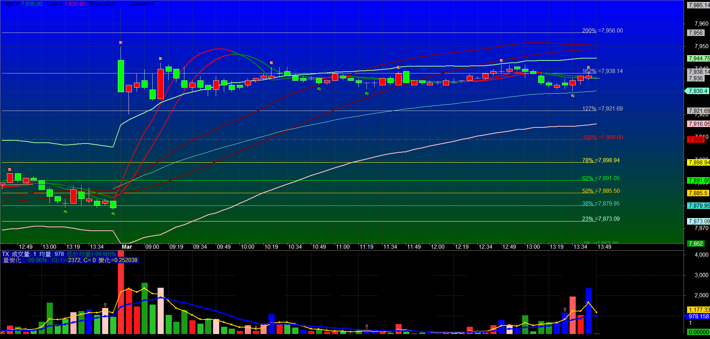This screenshot has height=339, width=710.
Task: Click the tallest red opening volume bar
Action: click(x=121, y=293)
